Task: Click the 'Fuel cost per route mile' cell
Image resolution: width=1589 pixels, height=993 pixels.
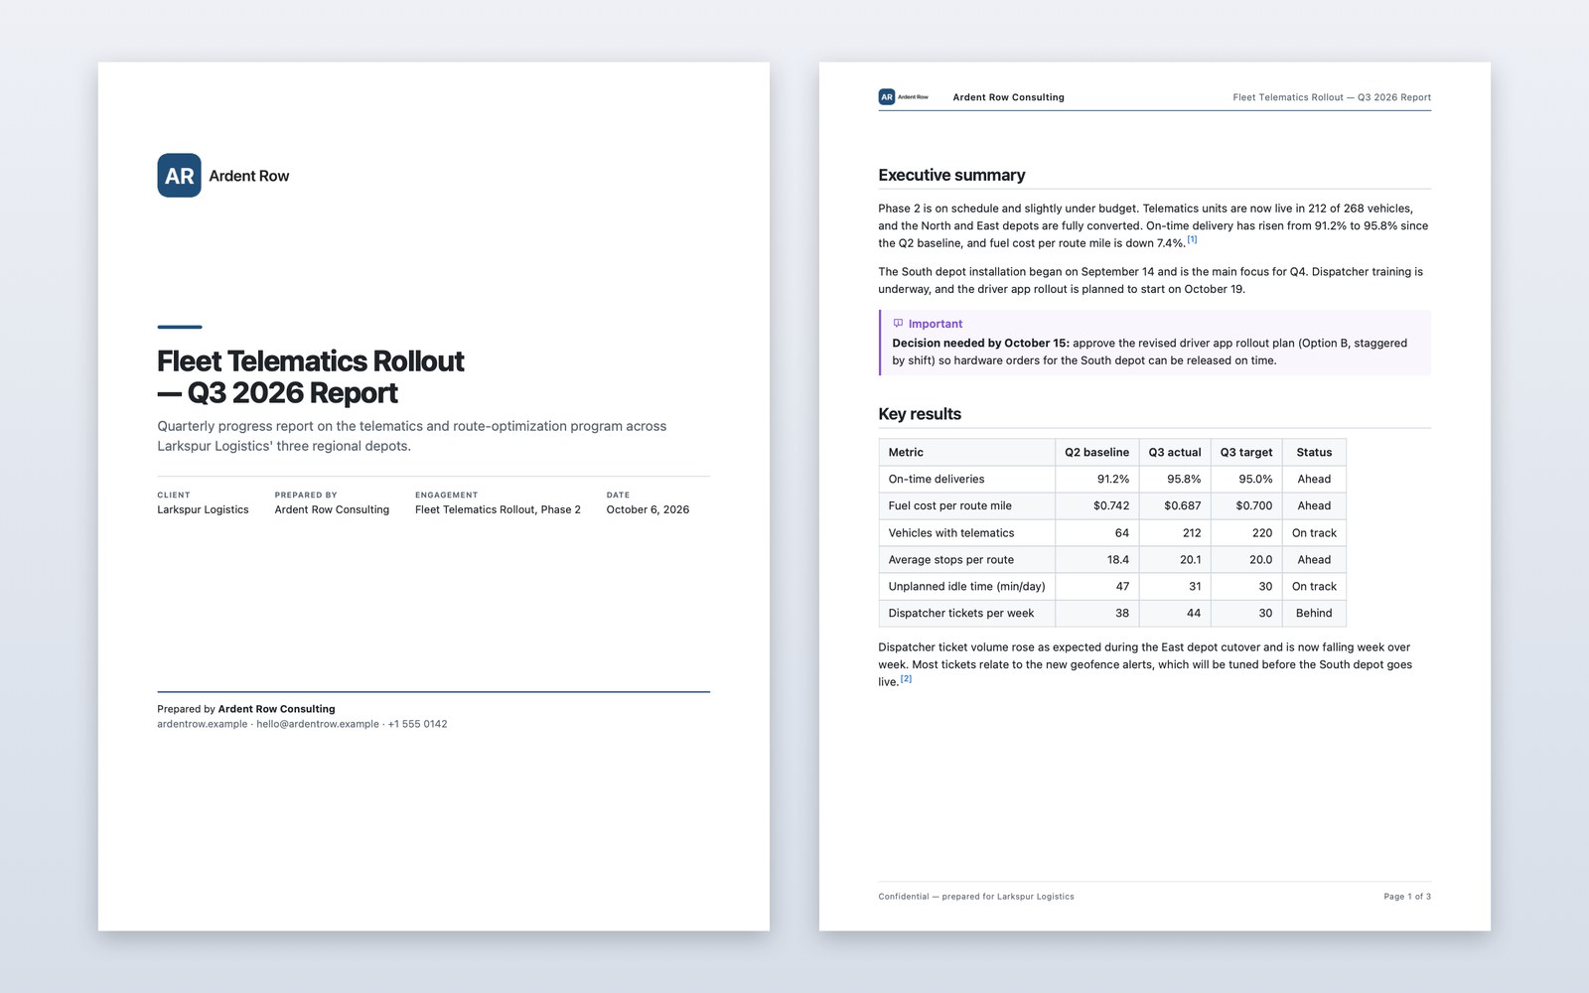Action: pyautogui.click(x=966, y=505)
